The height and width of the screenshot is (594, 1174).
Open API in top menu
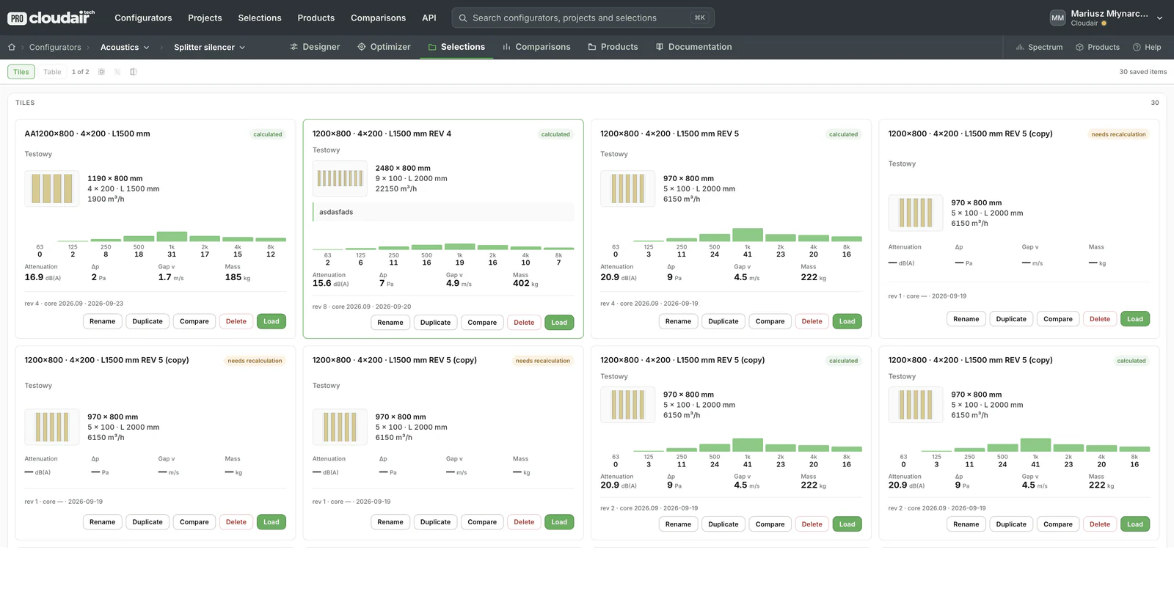pyautogui.click(x=429, y=18)
